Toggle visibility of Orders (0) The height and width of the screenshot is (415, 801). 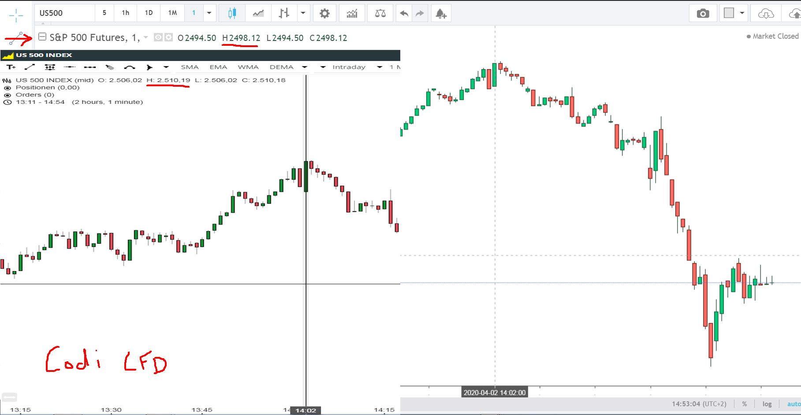tap(7, 94)
